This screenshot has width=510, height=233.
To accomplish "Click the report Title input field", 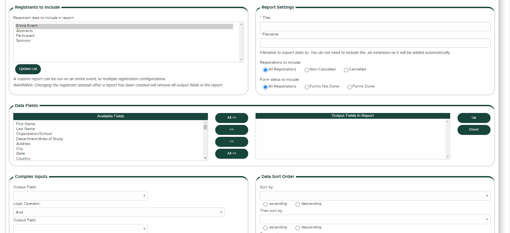I will tap(375, 27).
